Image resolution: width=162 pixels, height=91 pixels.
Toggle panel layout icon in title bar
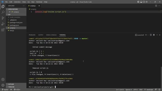coord(141,2)
